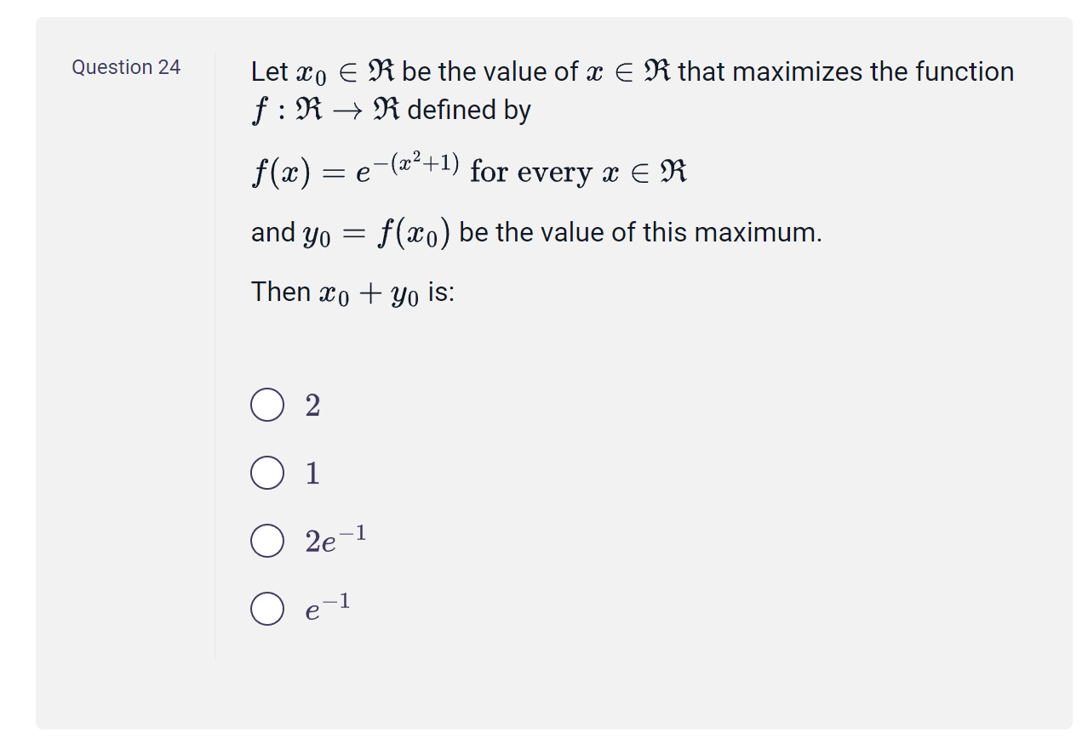This screenshot has width=1088, height=738.
Task: Click the Question 24 label
Action: [x=125, y=67]
